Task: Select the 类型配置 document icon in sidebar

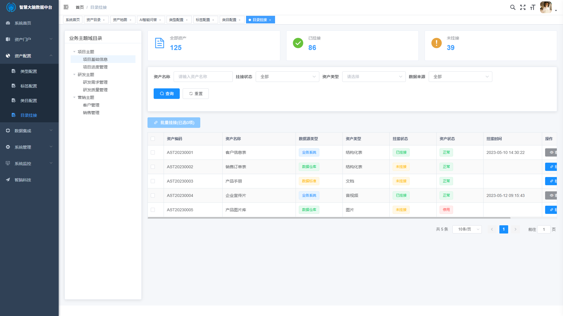Action: coord(13,71)
